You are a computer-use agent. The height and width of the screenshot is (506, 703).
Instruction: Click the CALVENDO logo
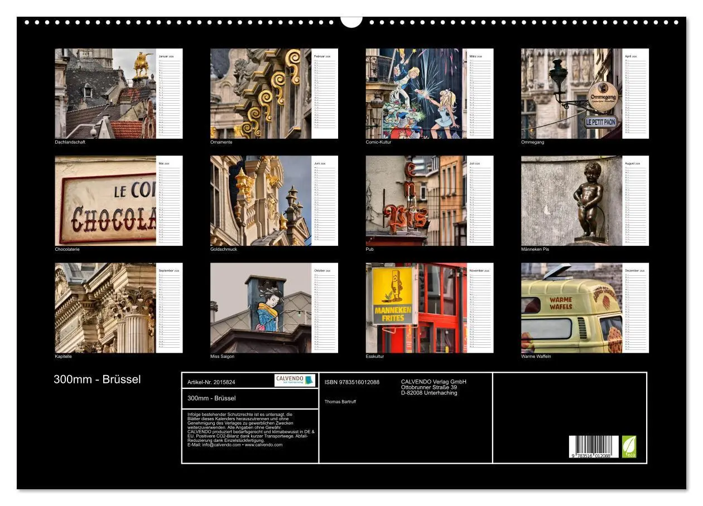click(x=295, y=380)
